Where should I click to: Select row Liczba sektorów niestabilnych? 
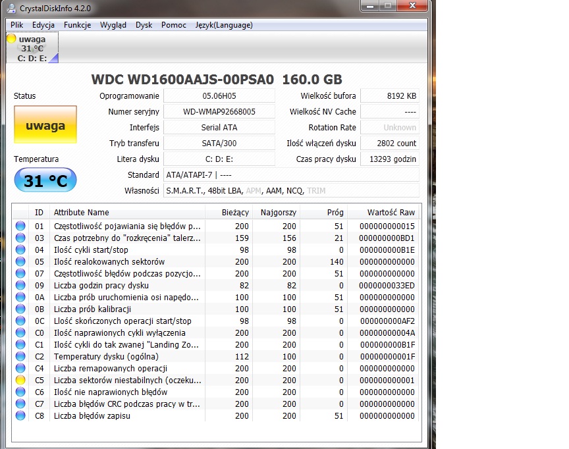pos(216,380)
